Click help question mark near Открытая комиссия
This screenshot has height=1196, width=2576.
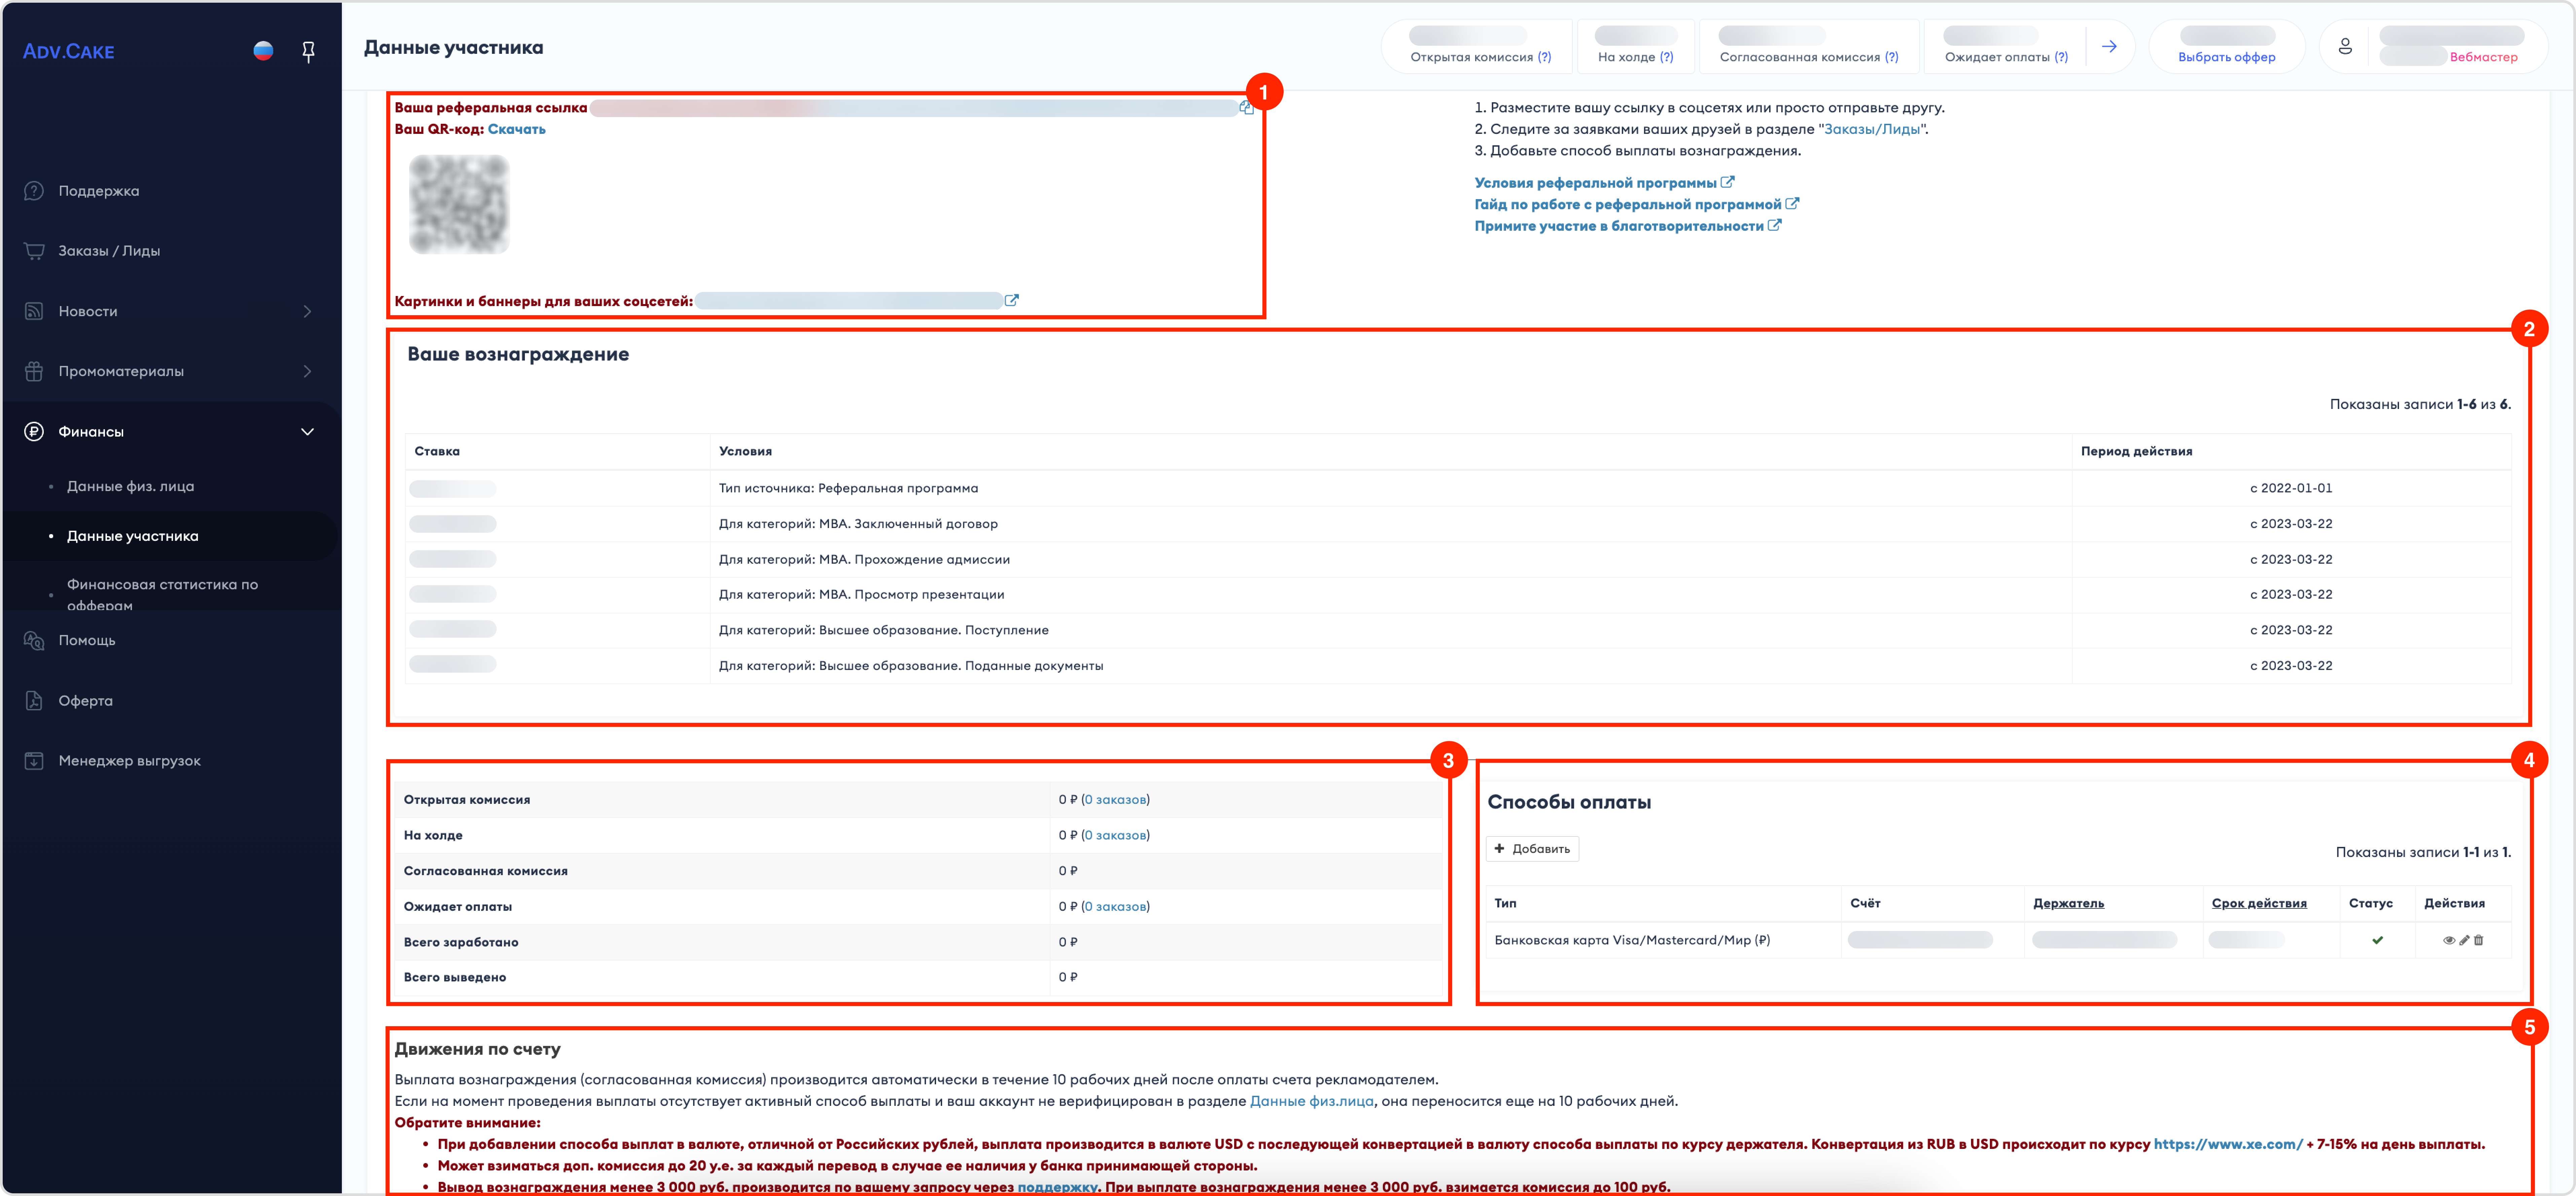[x=1545, y=57]
